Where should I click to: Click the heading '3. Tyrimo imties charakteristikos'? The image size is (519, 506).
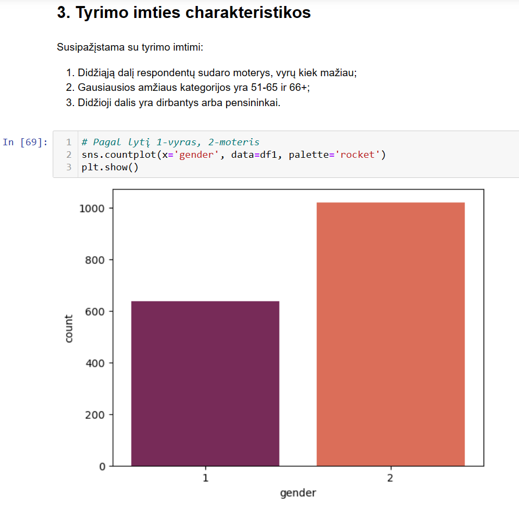184,13
